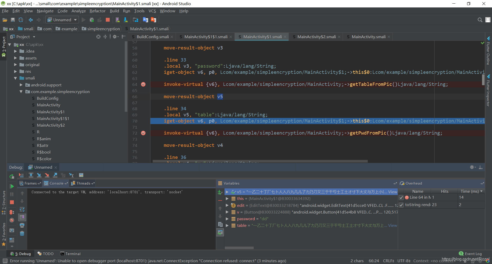Image resolution: width=492 pixels, height=264 pixels.
Task: Uncheck the Line 64 overhead checkbox
Action: [401, 198]
